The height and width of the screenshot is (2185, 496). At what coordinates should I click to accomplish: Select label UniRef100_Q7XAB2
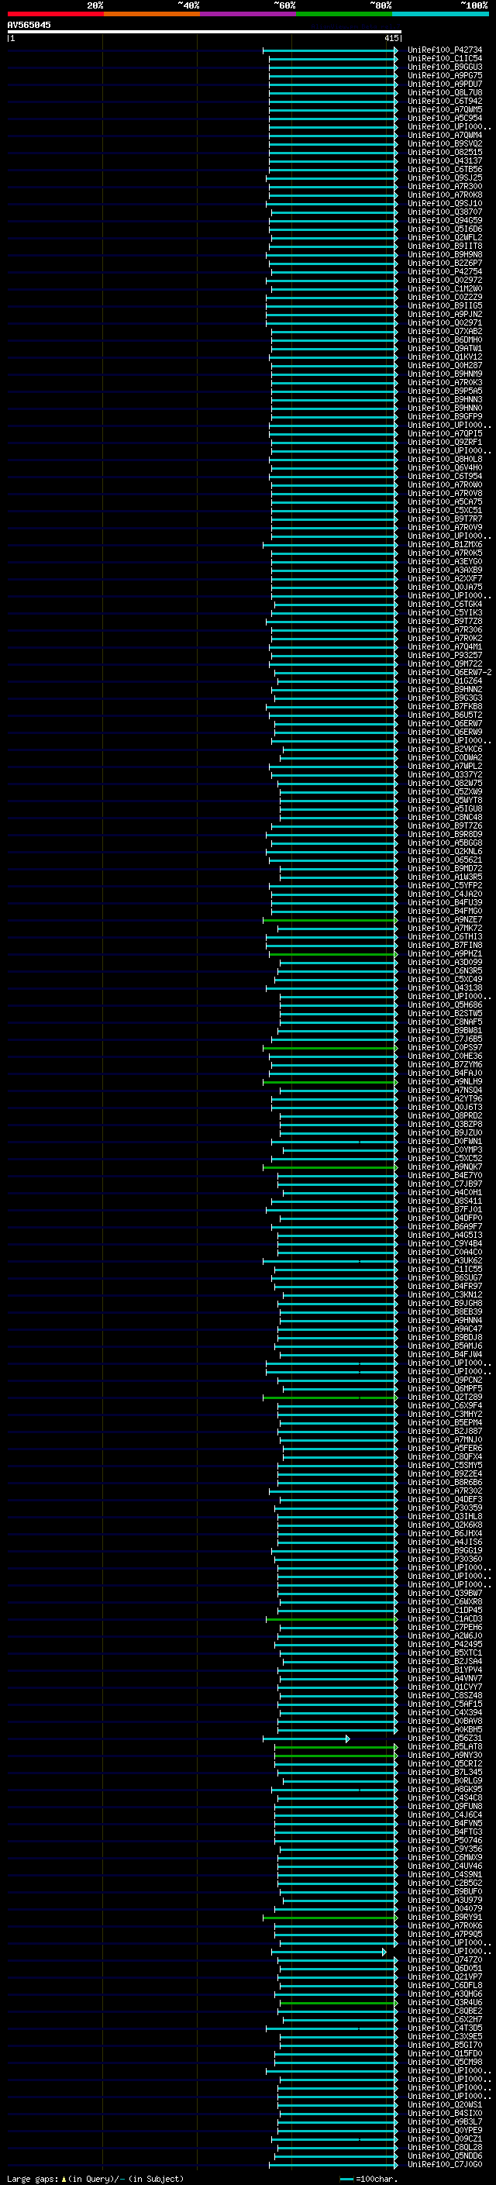(x=444, y=332)
